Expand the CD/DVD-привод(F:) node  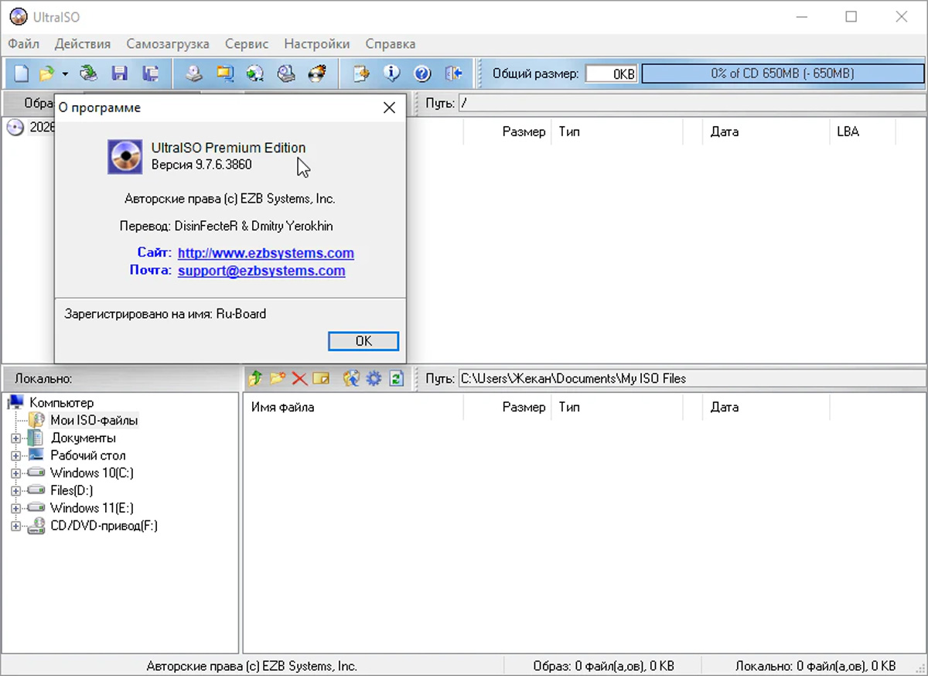[17, 526]
